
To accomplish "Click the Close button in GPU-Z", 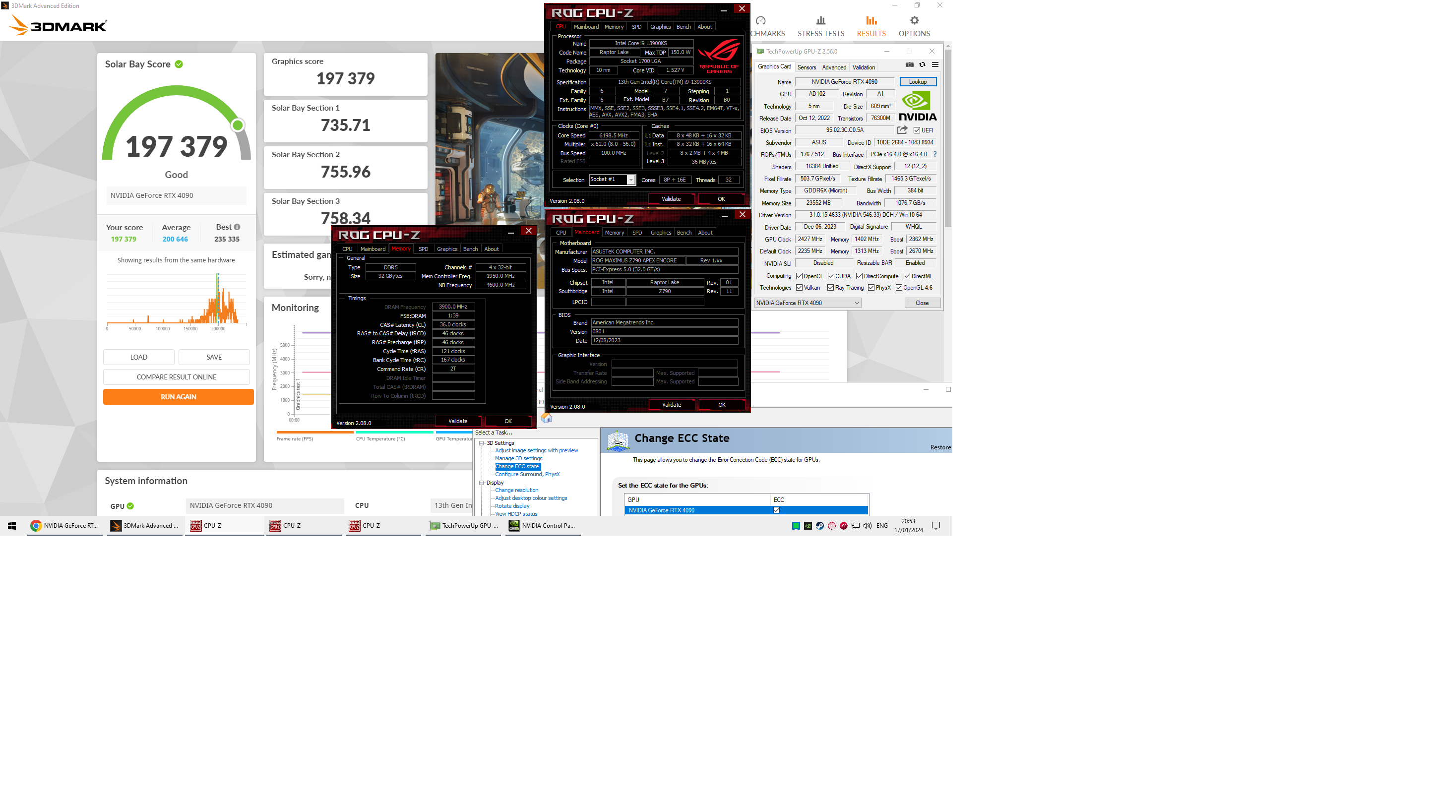I will (x=922, y=303).
